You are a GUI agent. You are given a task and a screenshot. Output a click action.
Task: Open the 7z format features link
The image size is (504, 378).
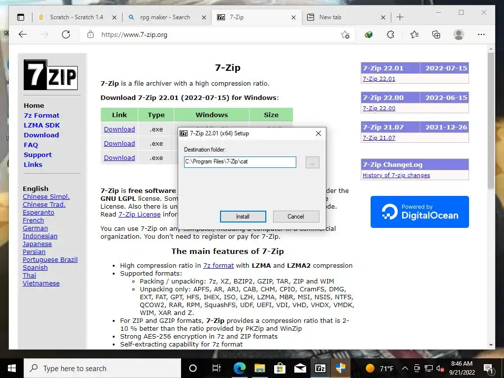218,265
